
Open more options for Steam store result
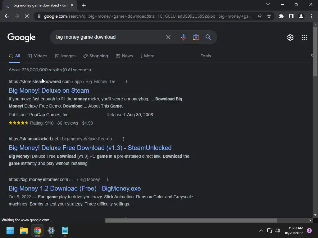pos(127,82)
